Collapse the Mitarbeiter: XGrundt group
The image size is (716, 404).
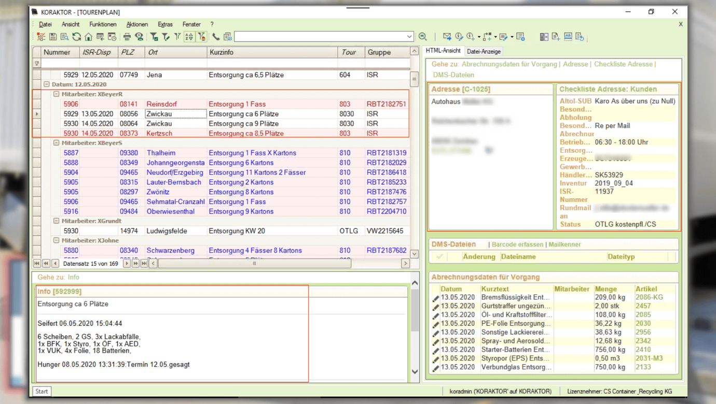pos(57,221)
